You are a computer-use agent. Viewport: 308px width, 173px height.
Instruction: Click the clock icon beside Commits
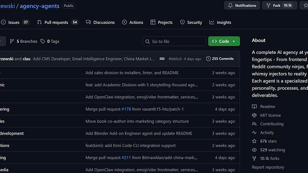click(x=208, y=59)
